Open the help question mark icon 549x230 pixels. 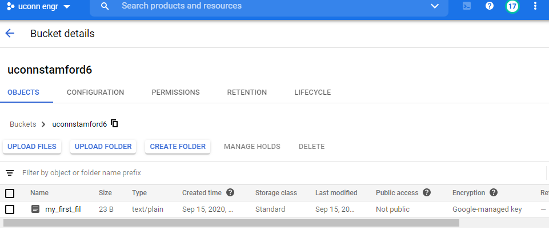490,6
